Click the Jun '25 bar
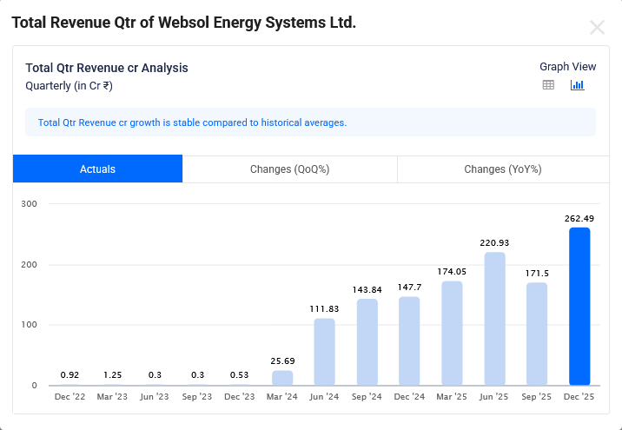The height and width of the screenshot is (430, 622). [494, 319]
